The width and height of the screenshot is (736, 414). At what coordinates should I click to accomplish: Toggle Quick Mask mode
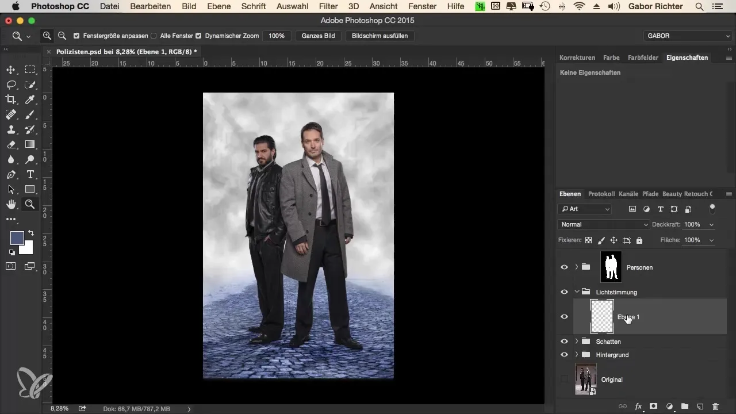(x=10, y=266)
